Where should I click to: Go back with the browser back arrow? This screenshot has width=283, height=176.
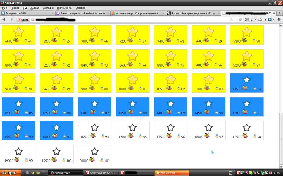pos(4,20)
